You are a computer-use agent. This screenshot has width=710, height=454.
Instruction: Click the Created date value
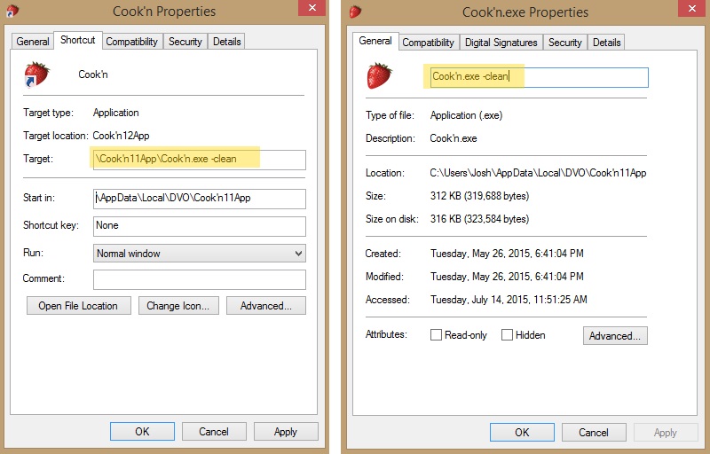507,254
